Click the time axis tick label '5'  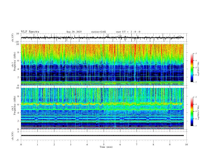(104, 145)
